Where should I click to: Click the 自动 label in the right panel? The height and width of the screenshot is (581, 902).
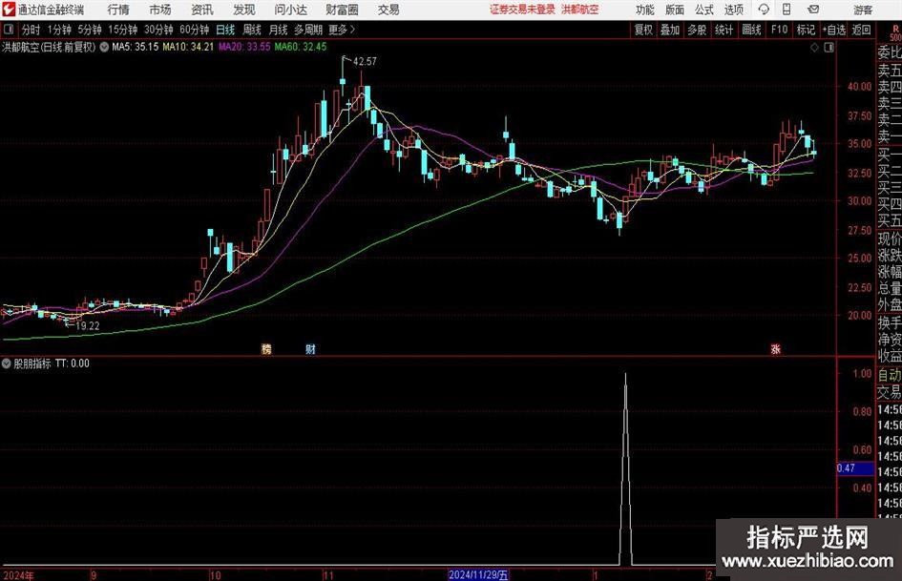[890, 375]
